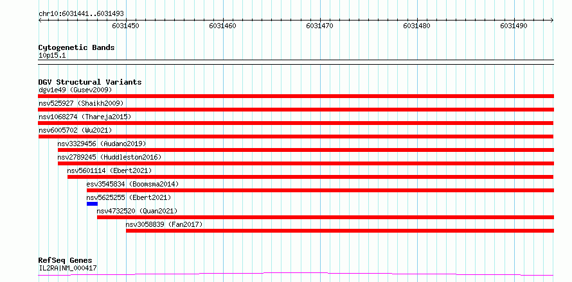
Task: Open the nsv3329456 (Audano2019) variant label
Action: [x=102, y=144]
